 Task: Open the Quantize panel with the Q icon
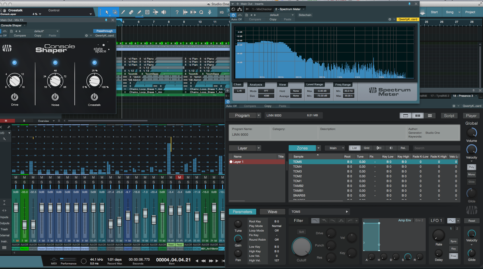click(201, 12)
